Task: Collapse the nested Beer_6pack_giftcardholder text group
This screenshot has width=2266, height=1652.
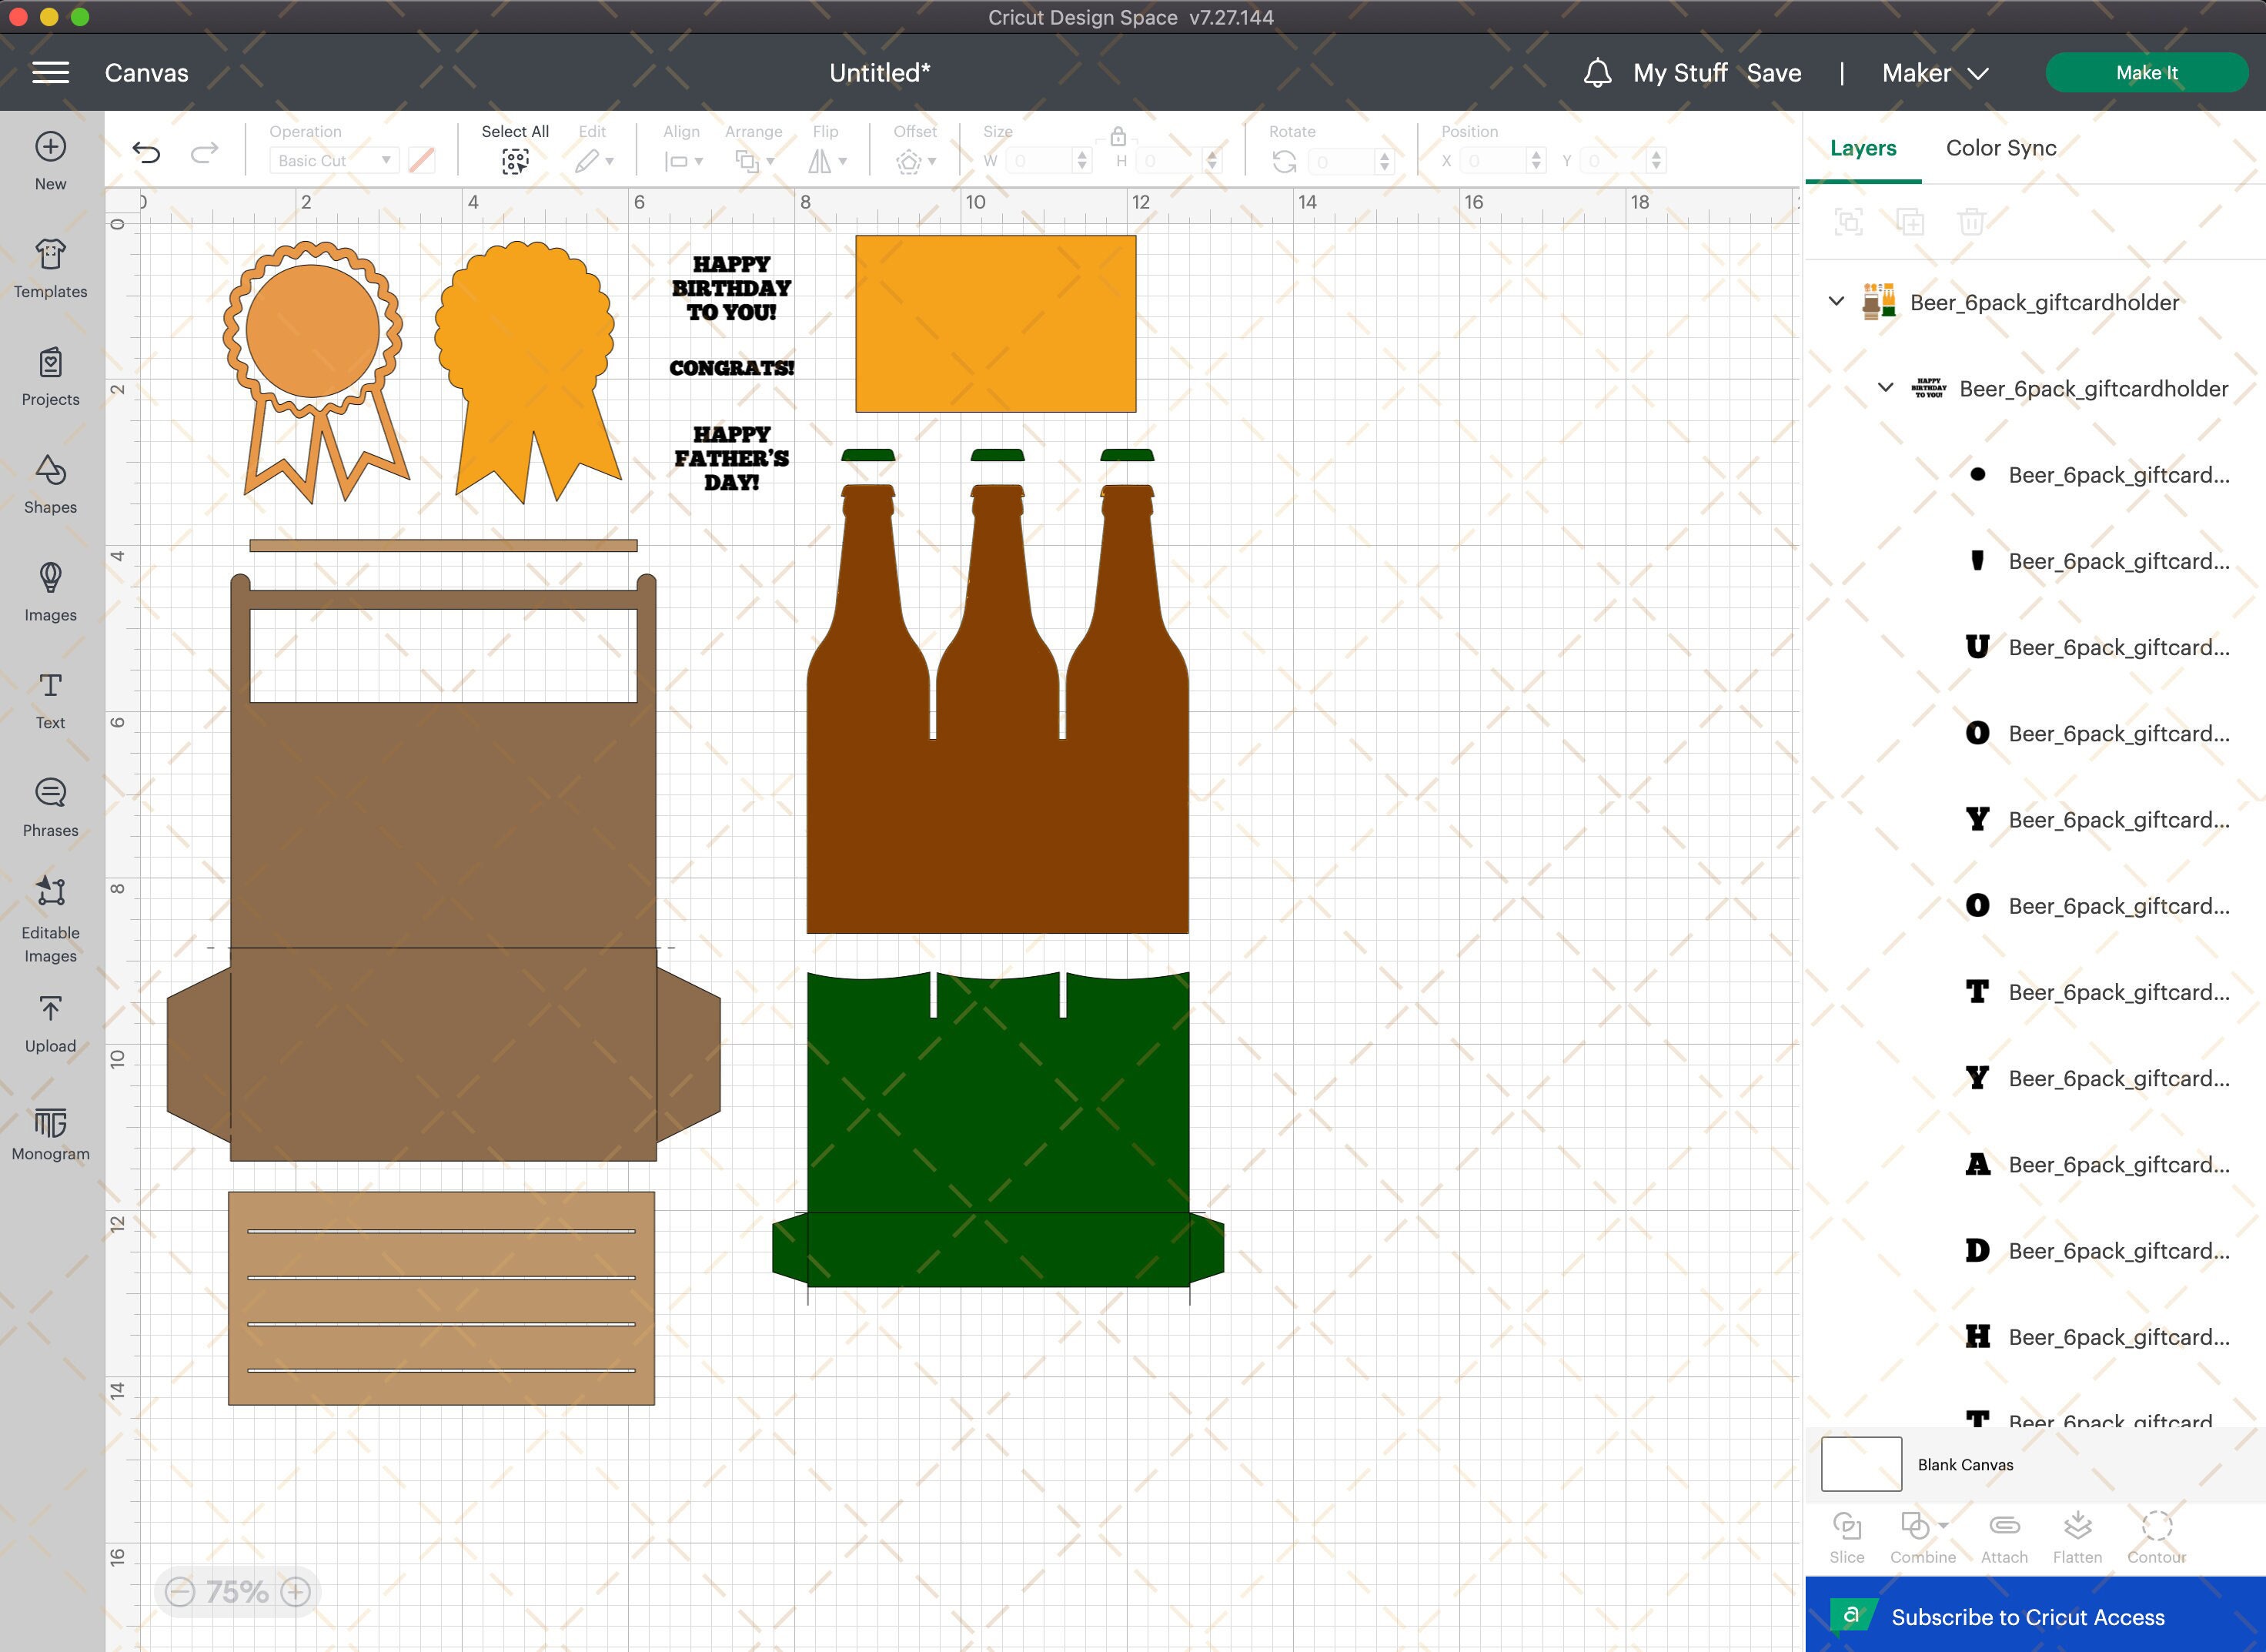Action: pyautogui.click(x=1885, y=387)
